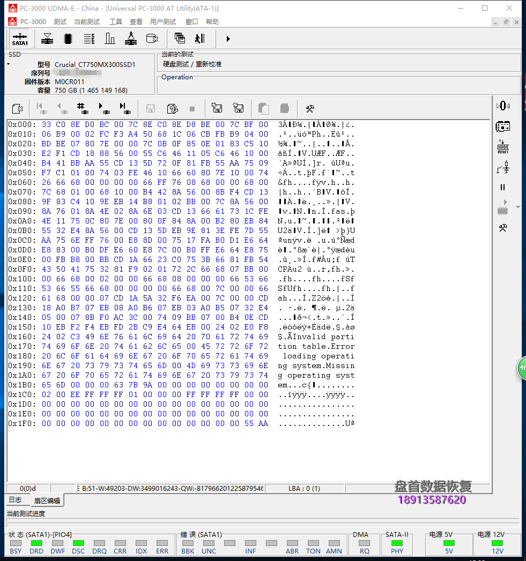Click the switch-and-capacitor circuit icon in the side toolbar
This screenshot has height=561, width=526.
[503, 167]
